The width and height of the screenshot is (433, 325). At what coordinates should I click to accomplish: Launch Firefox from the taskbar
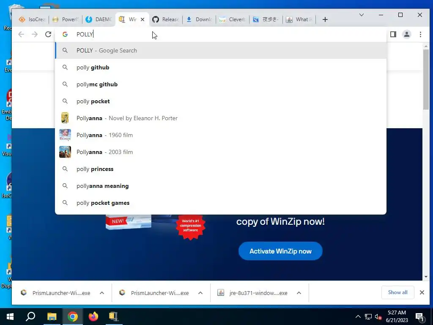pyautogui.click(x=93, y=317)
